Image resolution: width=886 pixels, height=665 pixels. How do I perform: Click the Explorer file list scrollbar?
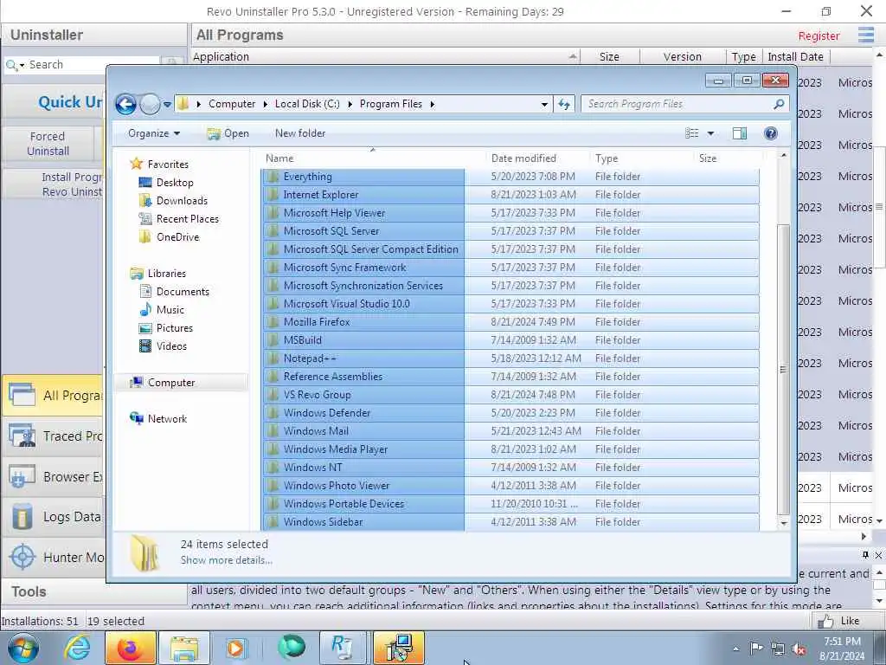point(783,369)
